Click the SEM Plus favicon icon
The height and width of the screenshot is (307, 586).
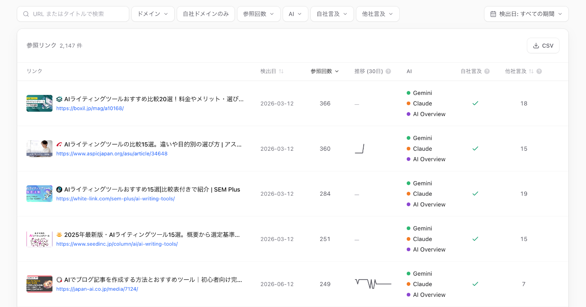60,189
